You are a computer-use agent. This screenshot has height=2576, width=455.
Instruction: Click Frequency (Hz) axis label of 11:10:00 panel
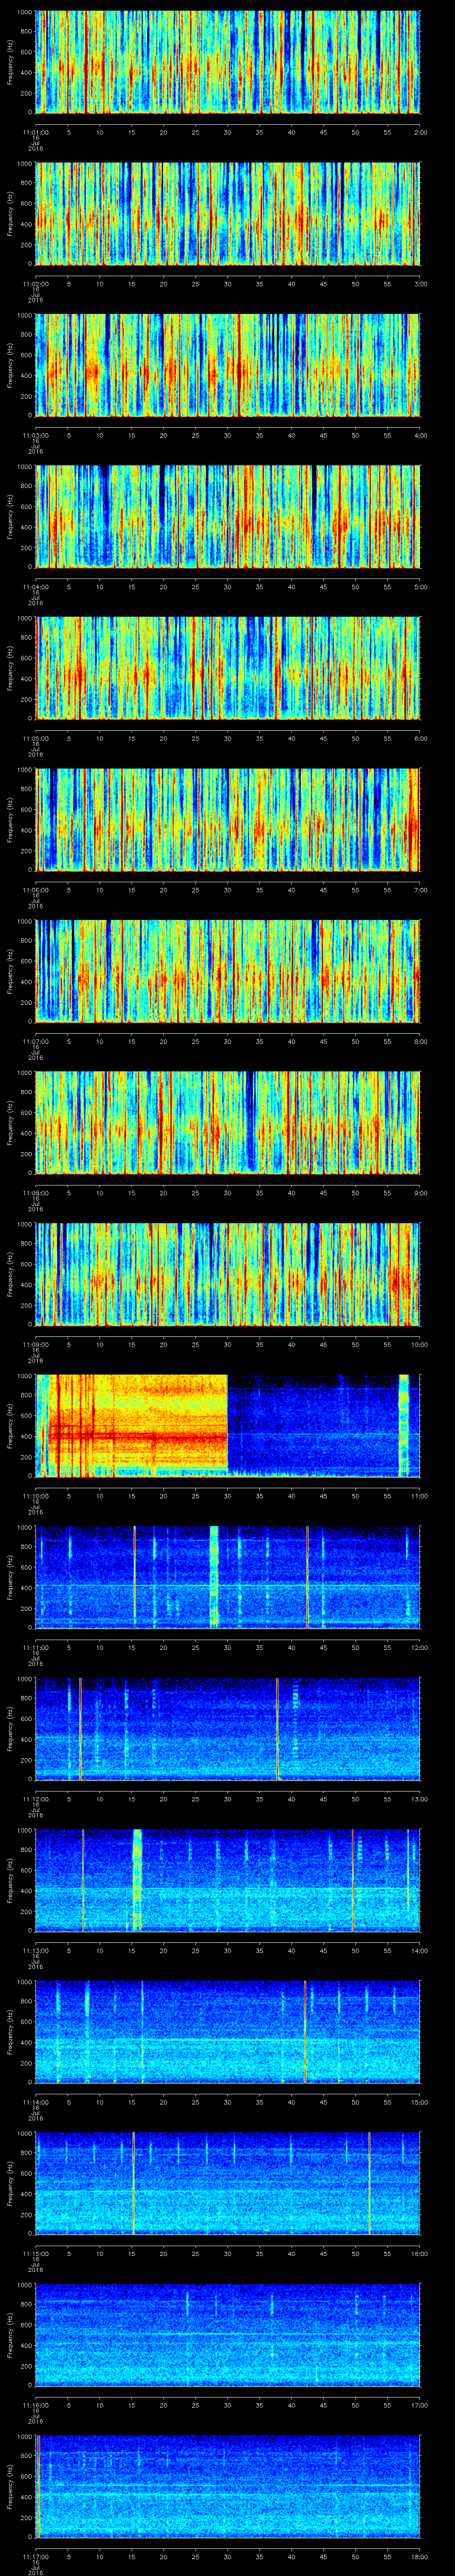click(x=10, y=1425)
